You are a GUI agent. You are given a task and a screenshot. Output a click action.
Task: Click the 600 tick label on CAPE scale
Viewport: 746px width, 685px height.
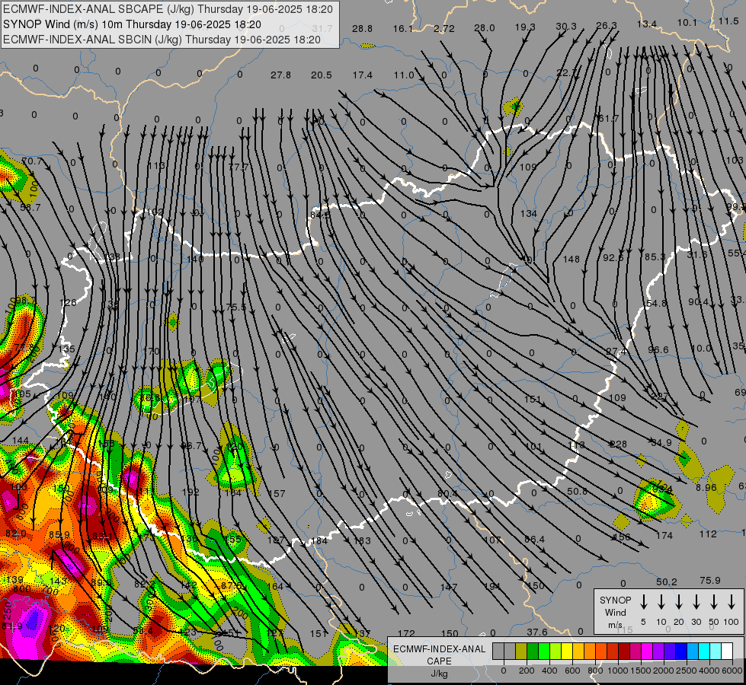pyautogui.click(x=572, y=671)
